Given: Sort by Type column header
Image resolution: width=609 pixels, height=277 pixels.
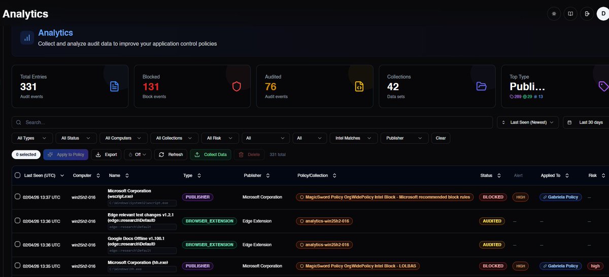Looking at the screenshot, I should 192,175.
